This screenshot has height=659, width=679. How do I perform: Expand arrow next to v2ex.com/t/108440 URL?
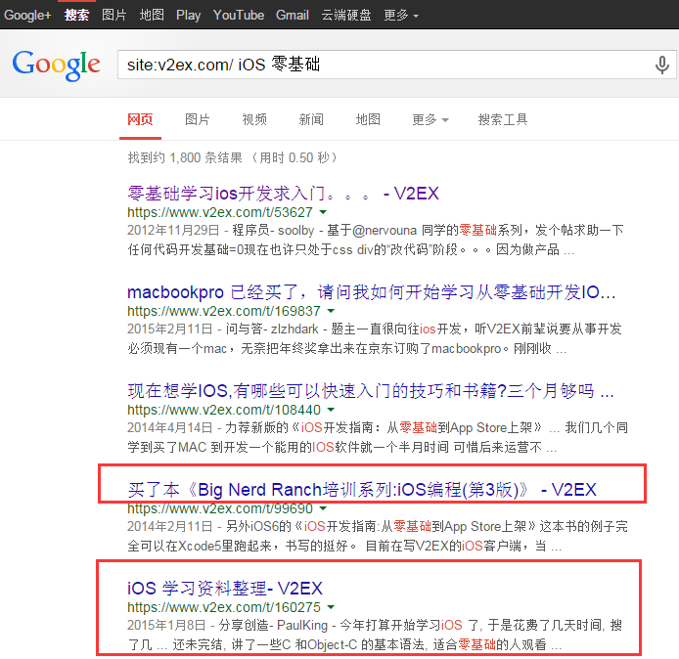point(331,410)
